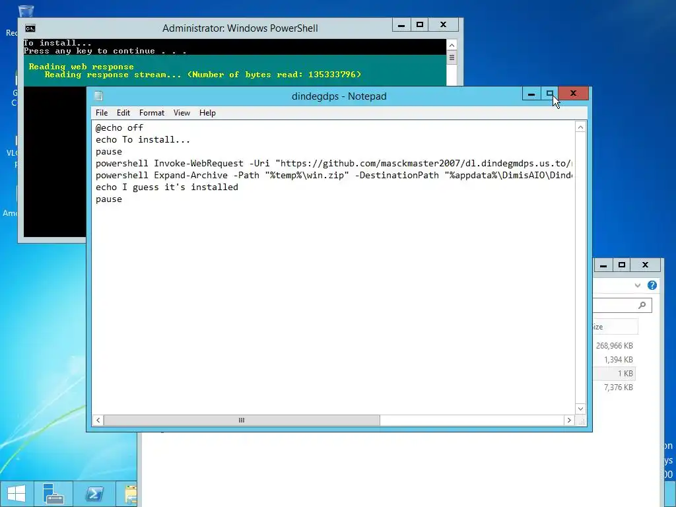This screenshot has width=676, height=507.
Task: Open PowerShell from the taskbar
Action: (x=94, y=494)
